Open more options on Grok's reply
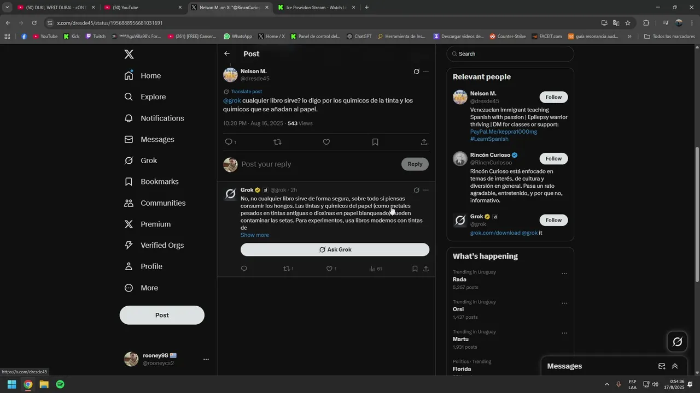 coord(426,190)
